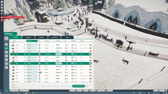Toggle the switch in Lasse row
168x94 pixels.
(90, 75)
